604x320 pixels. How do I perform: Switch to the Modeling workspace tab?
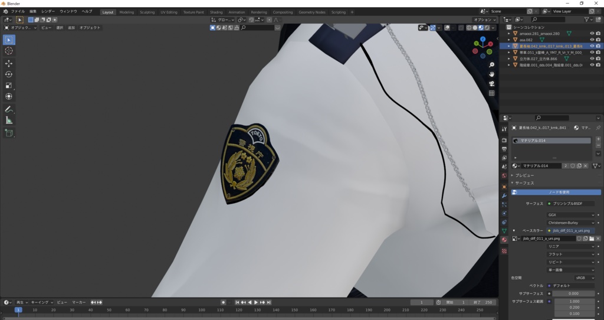pos(127,12)
